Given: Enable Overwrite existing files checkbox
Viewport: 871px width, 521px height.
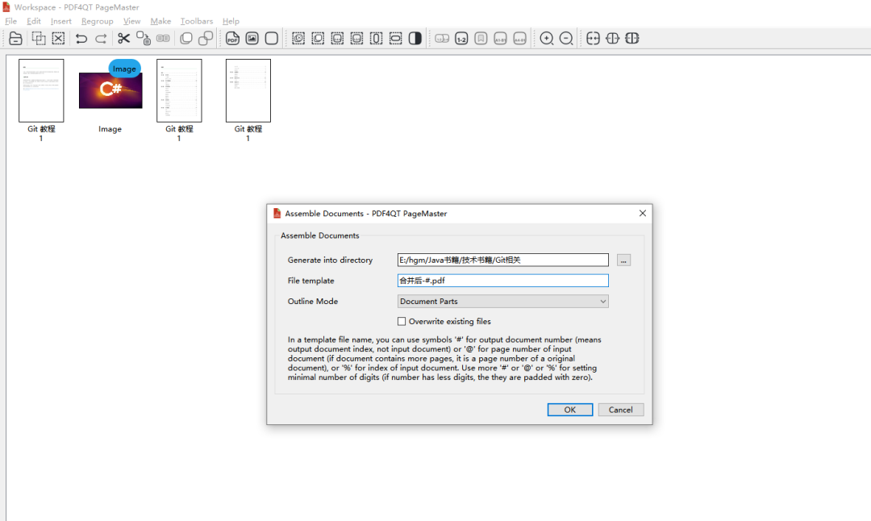Looking at the screenshot, I should pyautogui.click(x=402, y=322).
